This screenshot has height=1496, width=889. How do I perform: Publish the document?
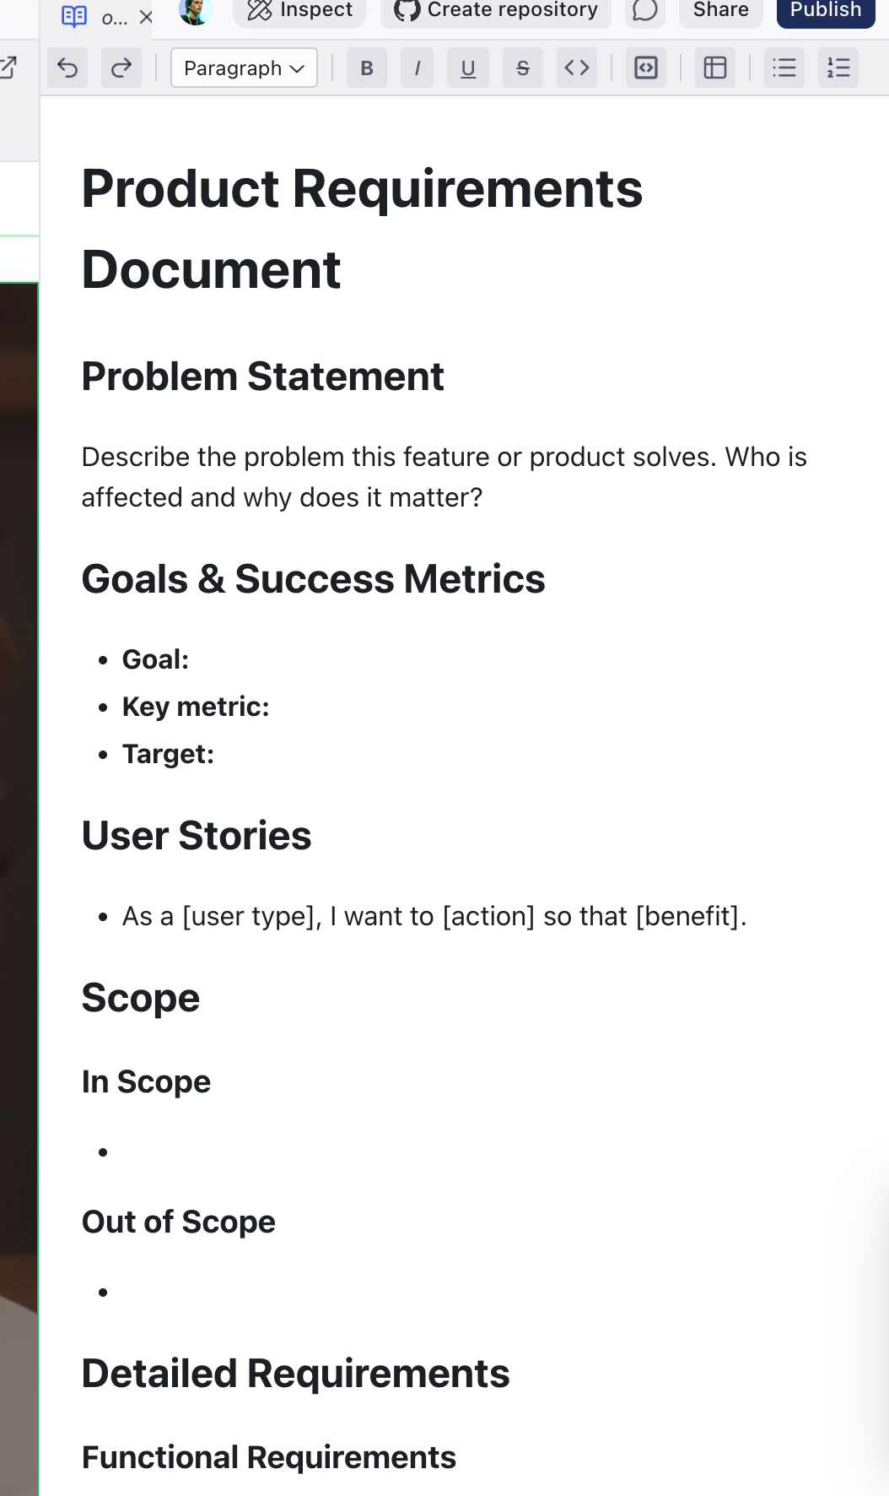click(826, 11)
